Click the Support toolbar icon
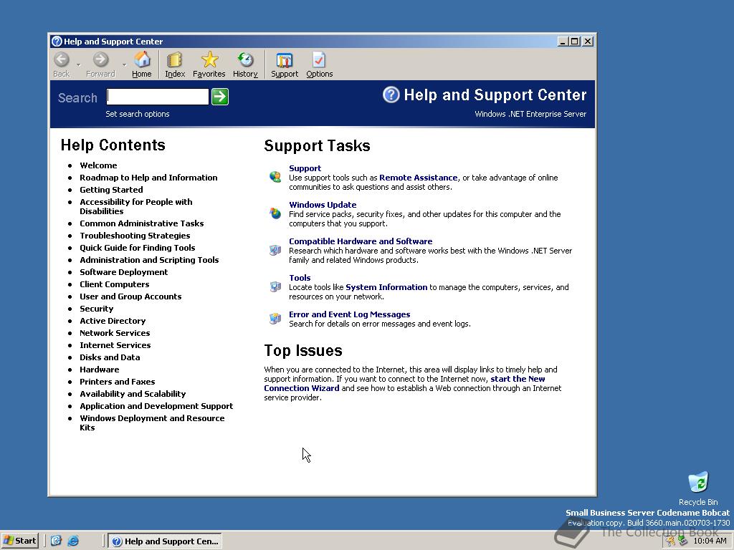Viewport: 734px width, 550px height. pyautogui.click(x=284, y=64)
